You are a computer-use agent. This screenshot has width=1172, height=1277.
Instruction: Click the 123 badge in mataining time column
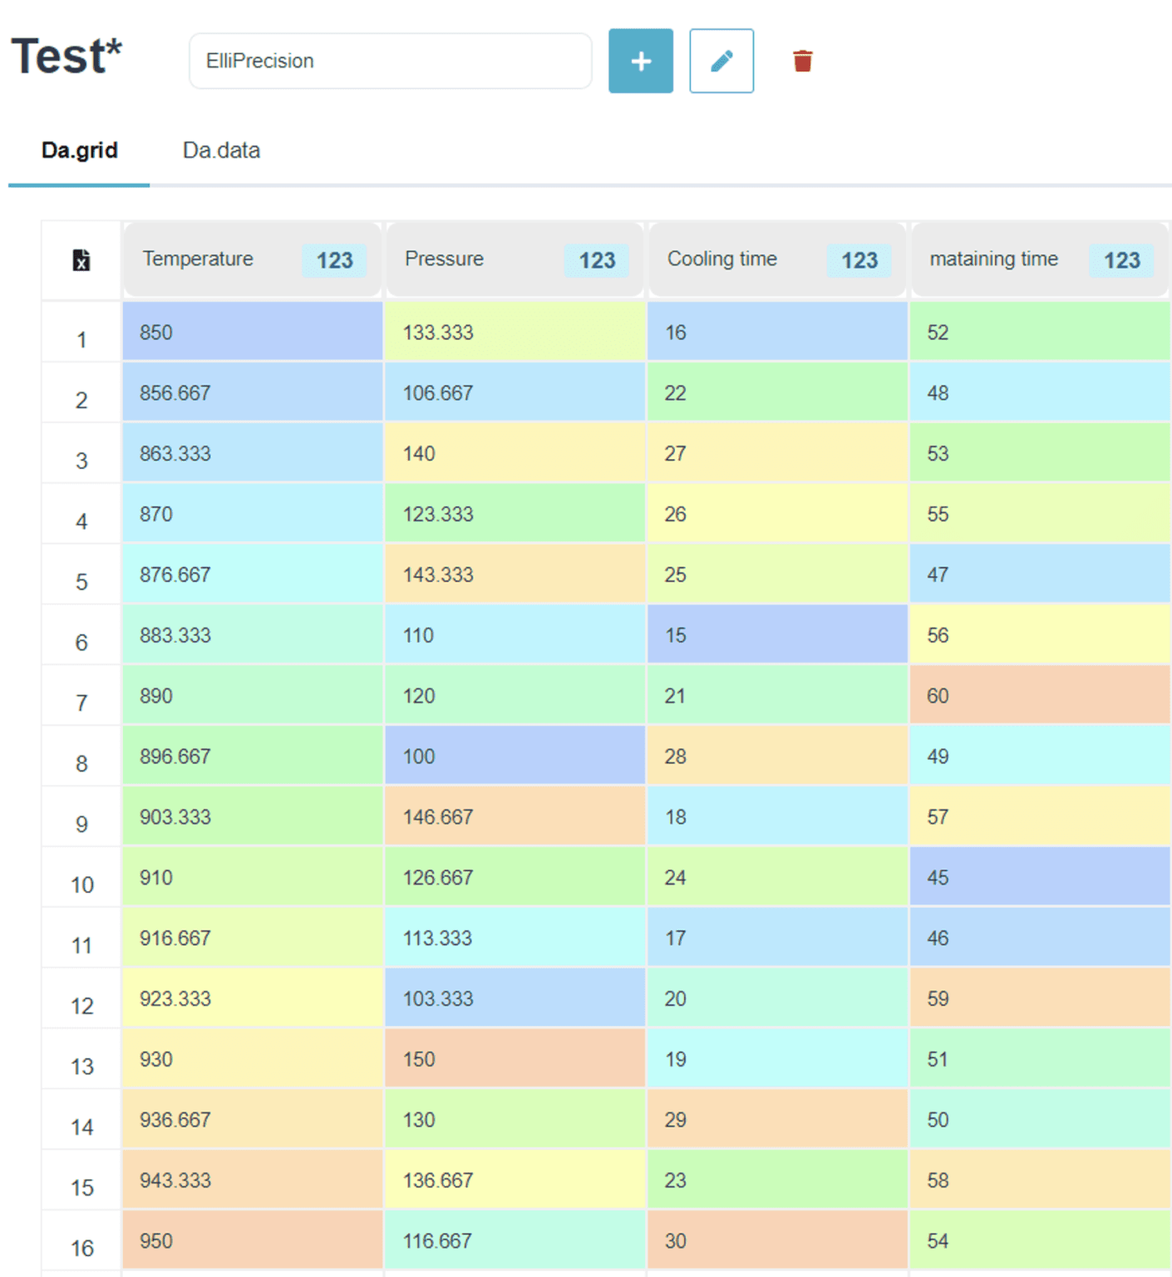point(1121,260)
